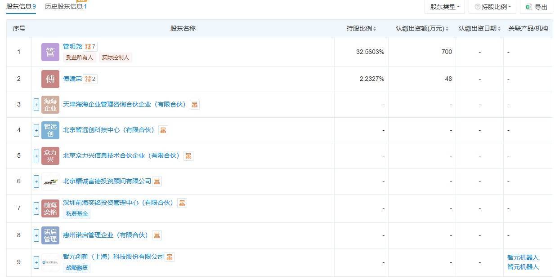Open equity chart icon for 北京众力兴信息技术合伙企业

click(188, 156)
